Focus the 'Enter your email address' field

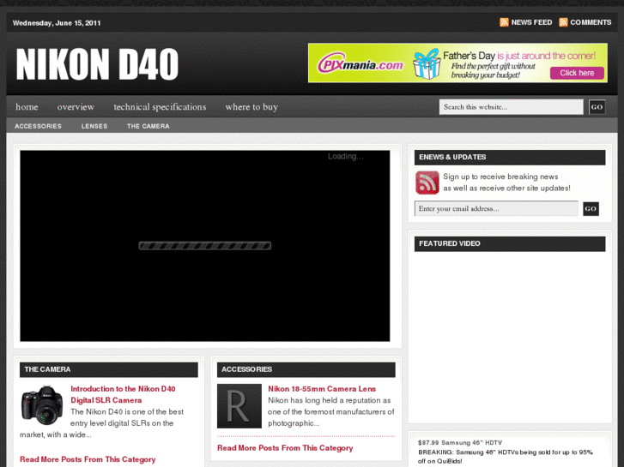coord(496,209)
